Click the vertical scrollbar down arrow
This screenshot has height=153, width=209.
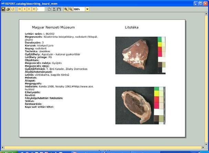(x=206, y=144)
